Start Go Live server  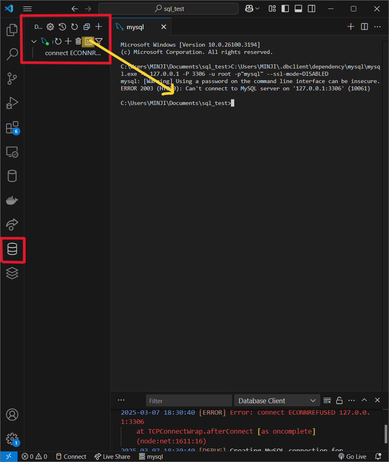353,456
